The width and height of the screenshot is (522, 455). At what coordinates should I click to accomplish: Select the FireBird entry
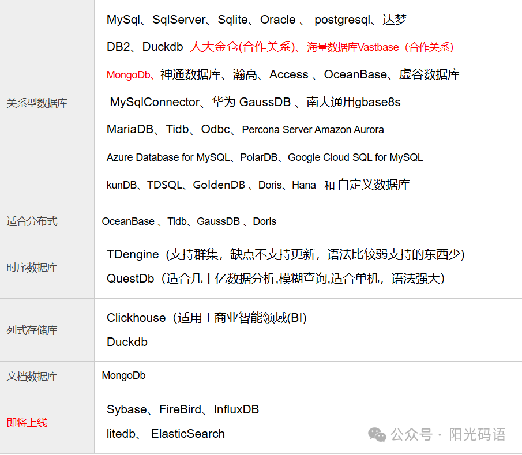coord(180,410)
